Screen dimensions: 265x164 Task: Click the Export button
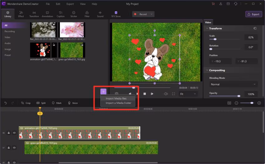(x=253, y=14)
